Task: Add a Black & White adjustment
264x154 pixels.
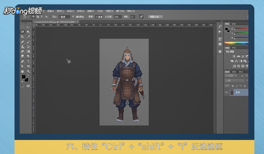Action: coord(241,61)
